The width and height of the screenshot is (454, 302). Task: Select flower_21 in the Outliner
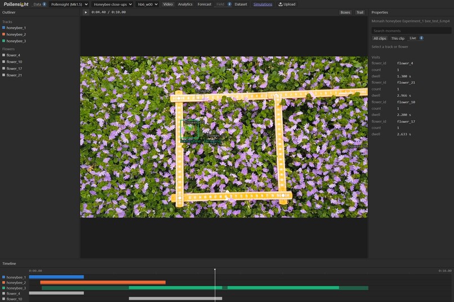click(14, 75)
